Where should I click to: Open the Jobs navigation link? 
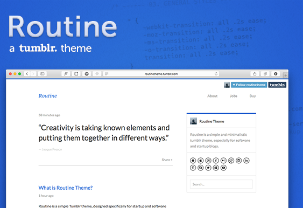(234, 96)
